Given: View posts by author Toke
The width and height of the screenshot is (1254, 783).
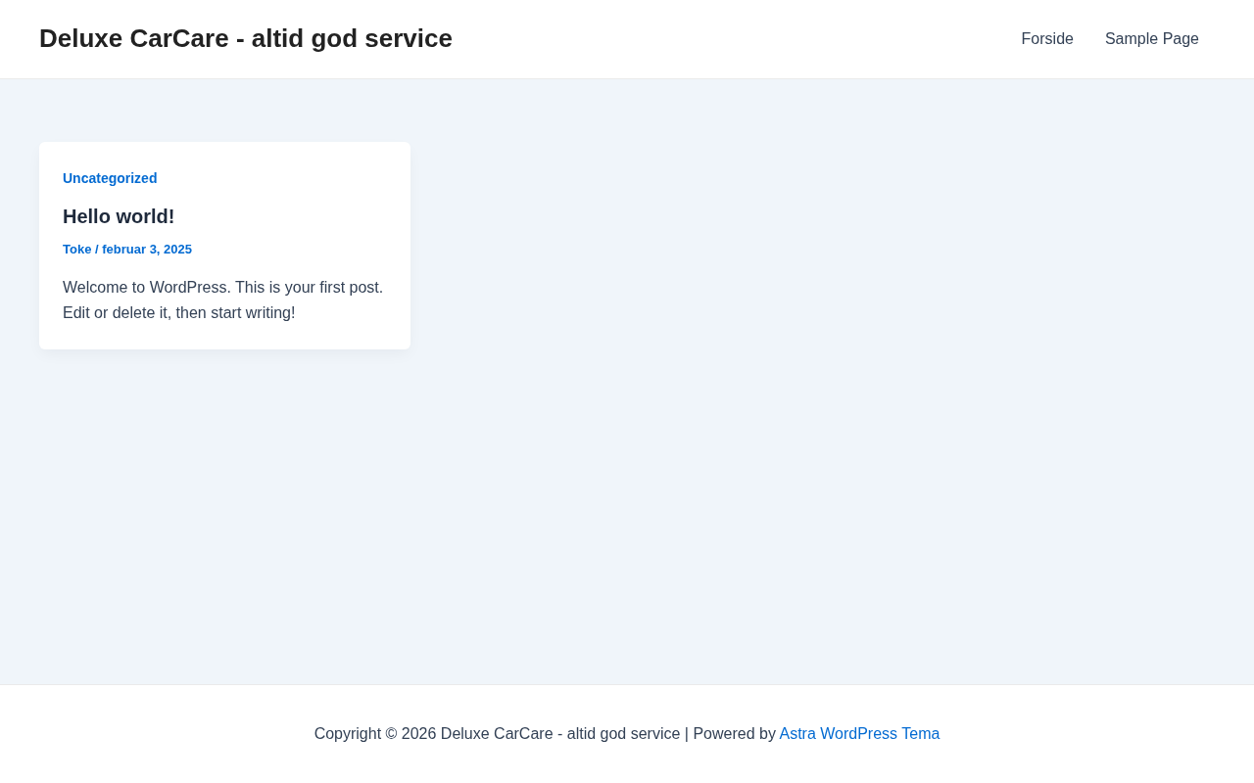Looking at the screenshot, I should 76,250.
